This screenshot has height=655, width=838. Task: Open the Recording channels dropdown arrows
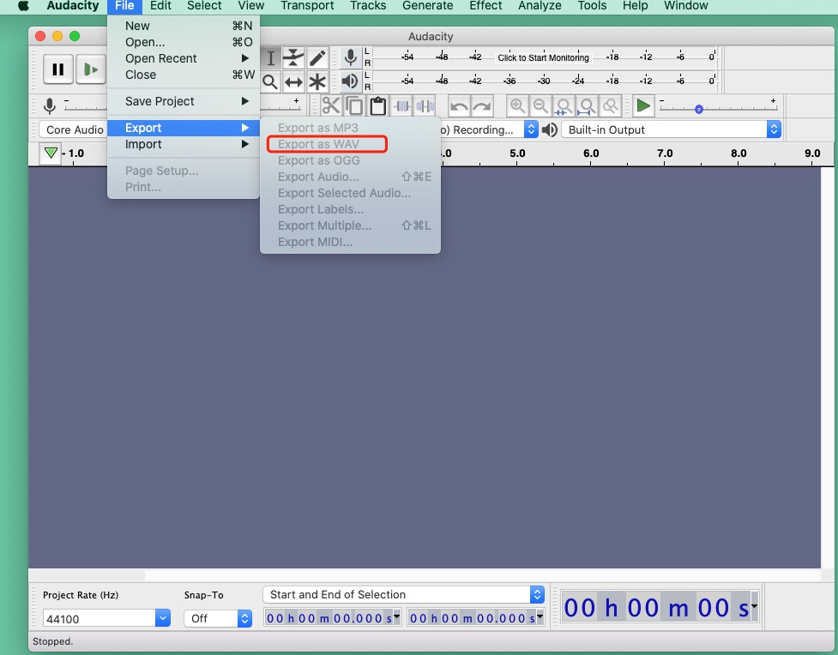(531, 129)
